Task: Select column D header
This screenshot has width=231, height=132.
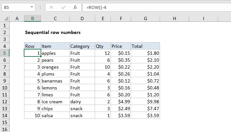Action: click(82, 18)
